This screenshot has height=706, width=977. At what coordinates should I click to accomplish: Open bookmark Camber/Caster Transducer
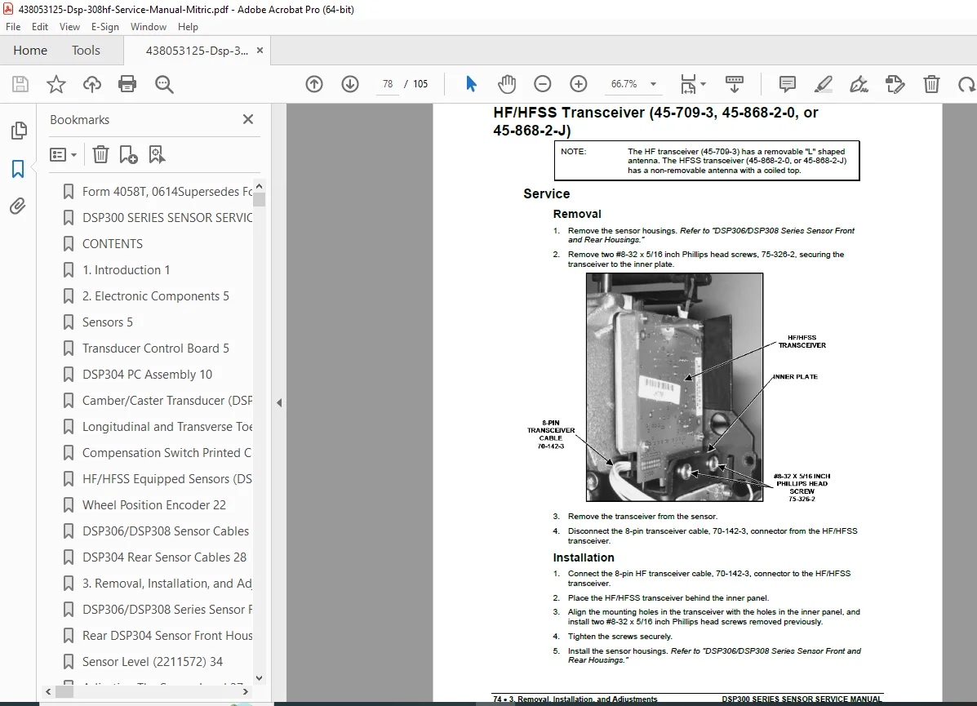click(x=167, y=401)
